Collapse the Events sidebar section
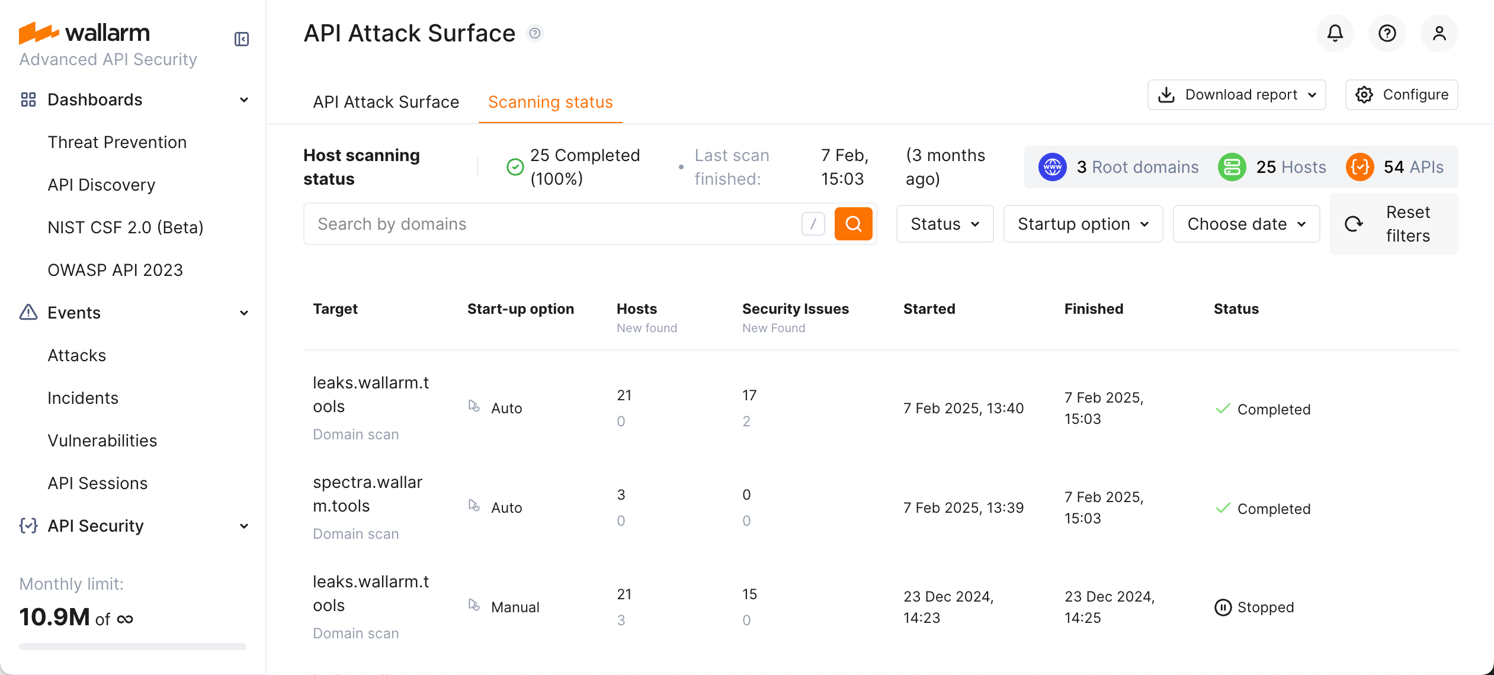1494x675 pixels. 243,313
